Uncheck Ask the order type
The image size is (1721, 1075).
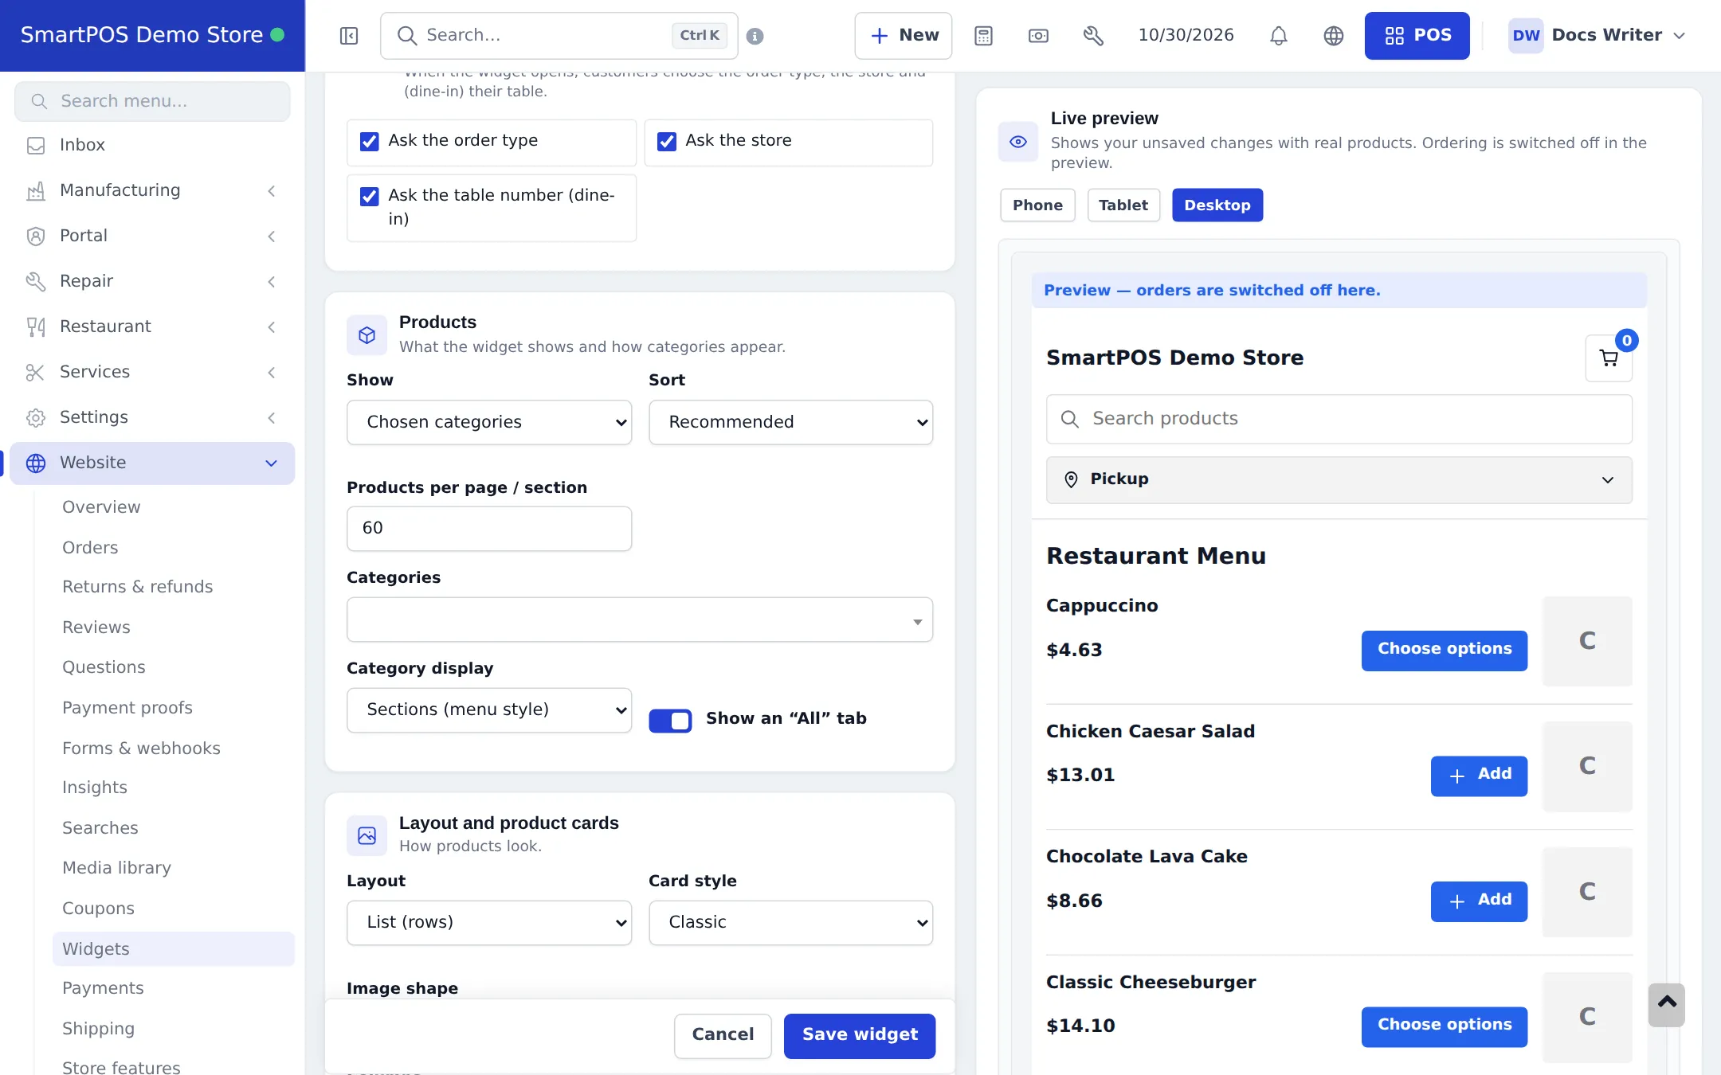(370, 142)
